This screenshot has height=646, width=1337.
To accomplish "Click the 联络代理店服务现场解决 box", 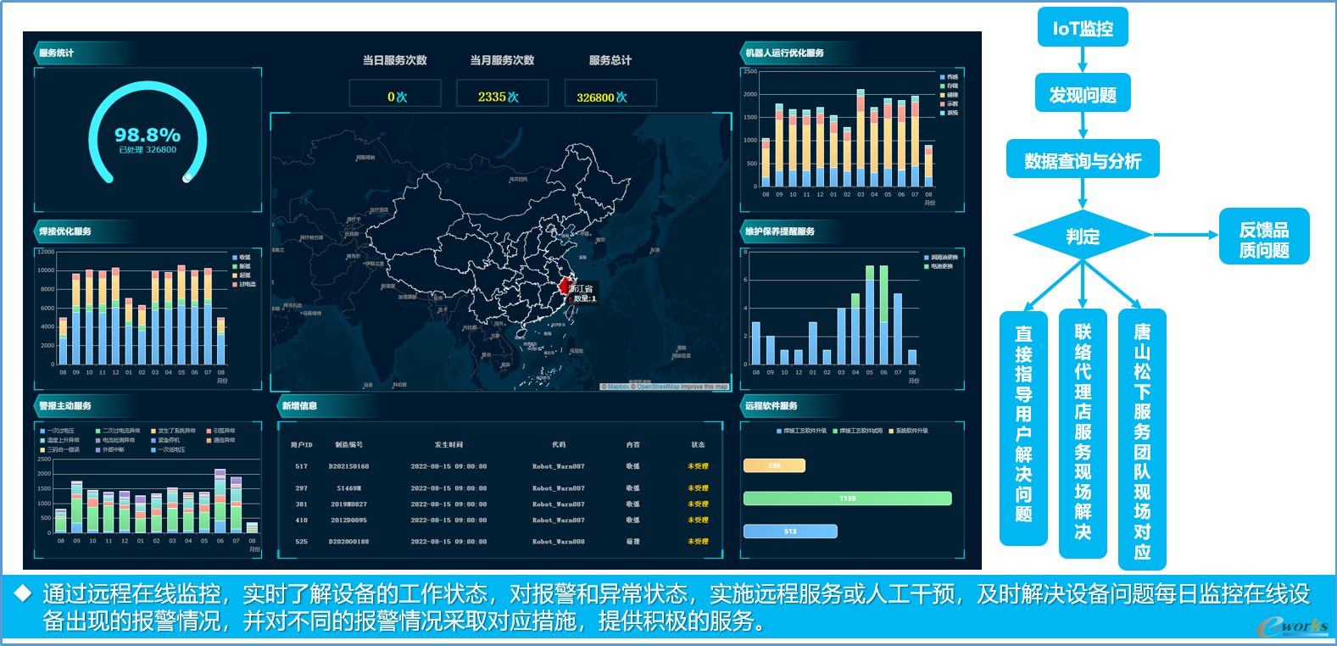I will (1083, 433).
